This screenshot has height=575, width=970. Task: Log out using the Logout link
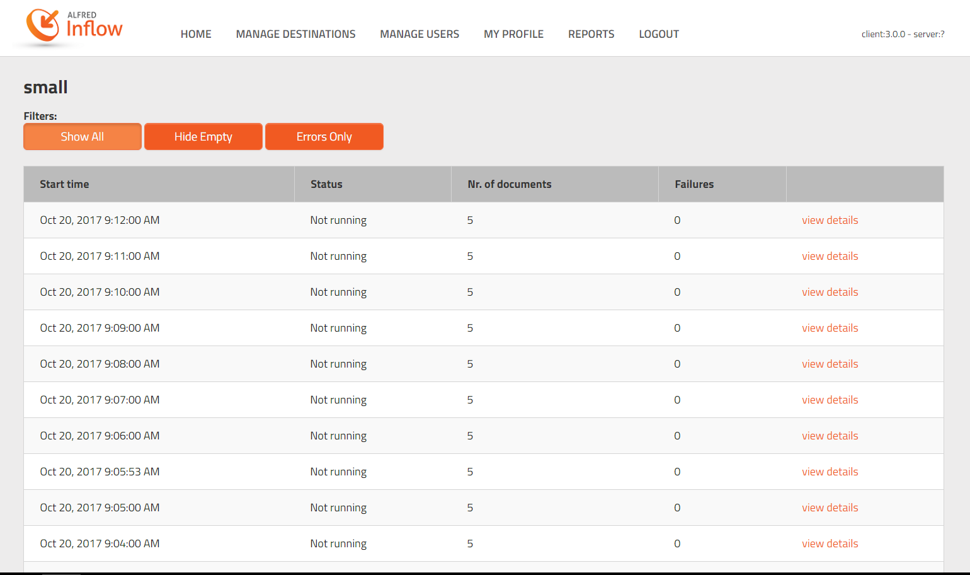point(659,34)
